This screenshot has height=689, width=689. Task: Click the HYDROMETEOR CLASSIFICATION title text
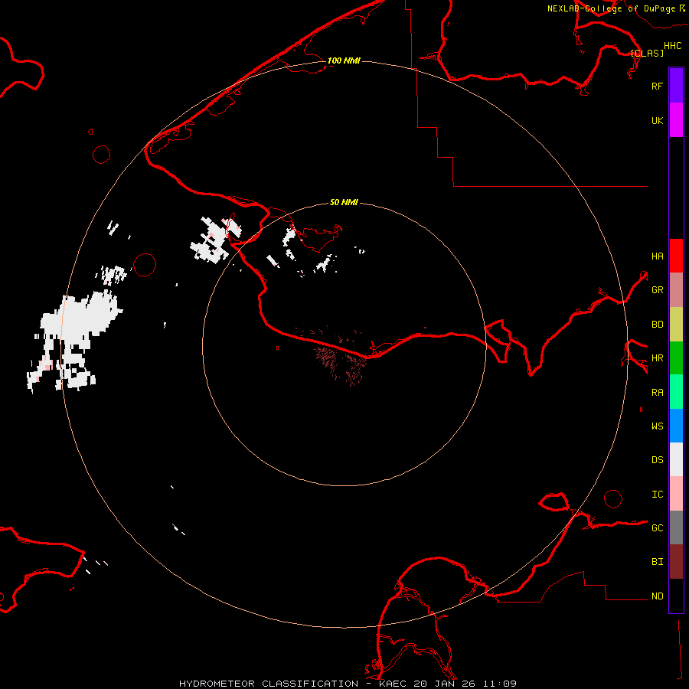(x=269, y=684)
